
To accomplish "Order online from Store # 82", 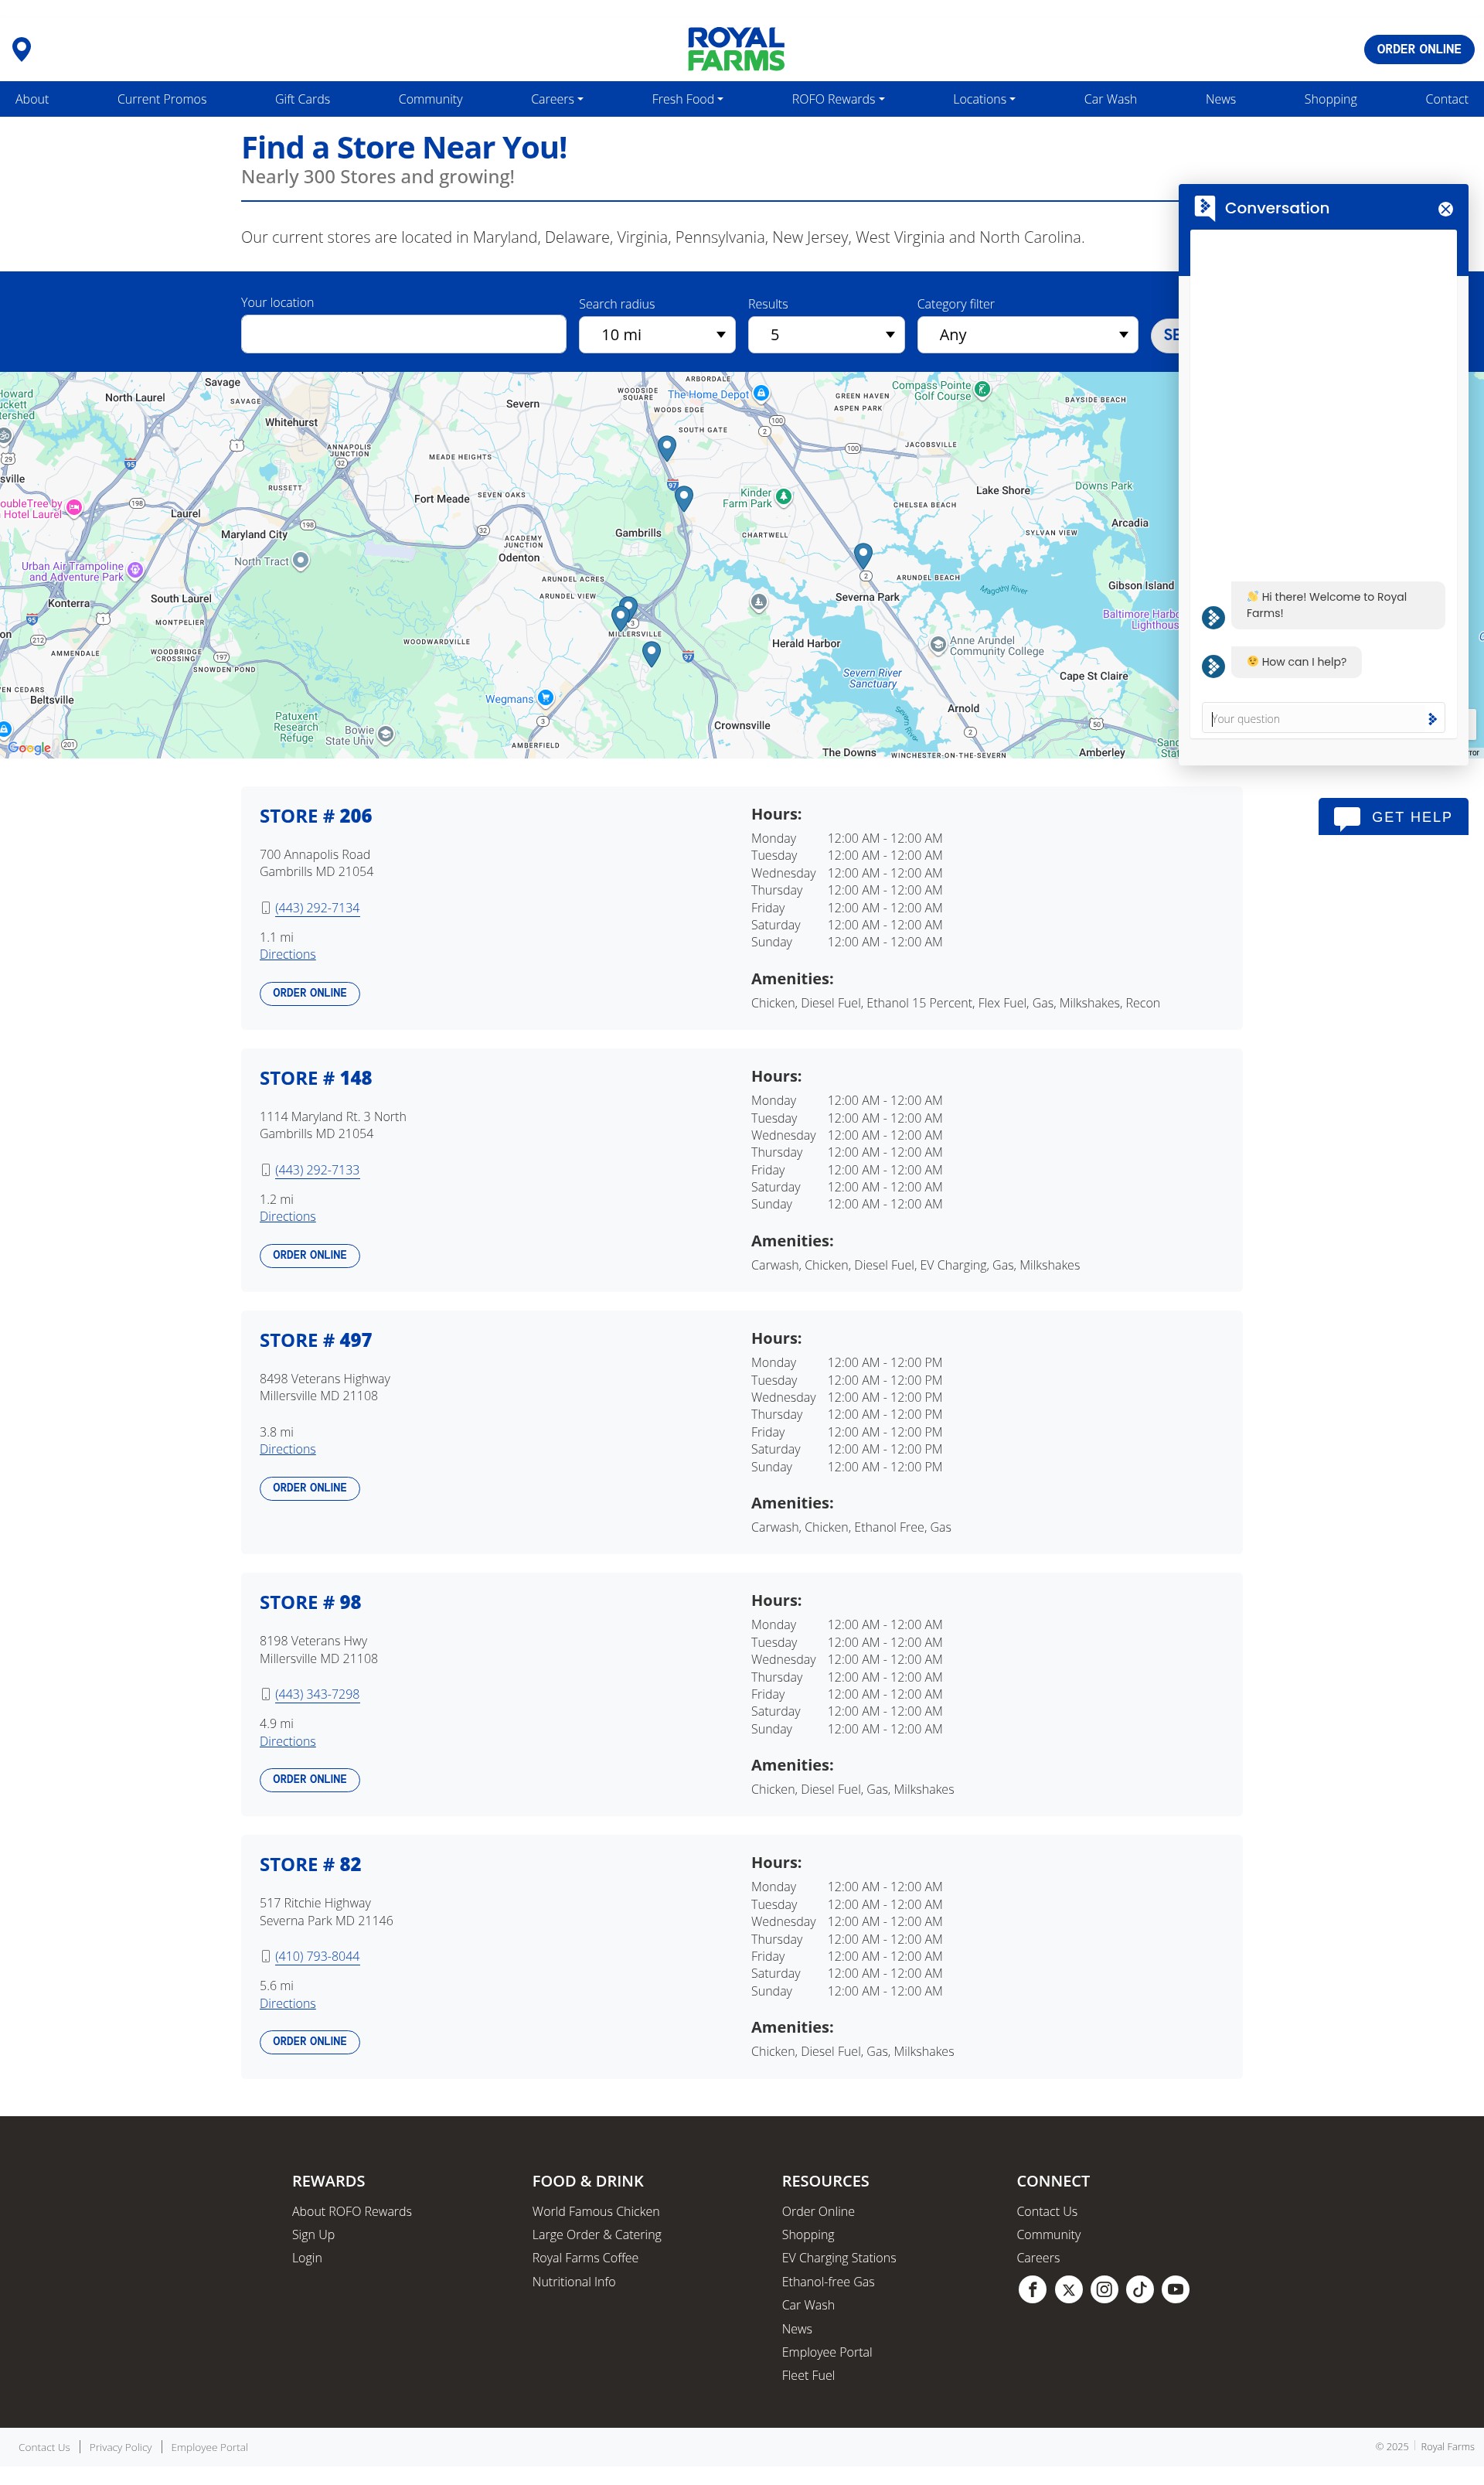I will coord(309,2041).
